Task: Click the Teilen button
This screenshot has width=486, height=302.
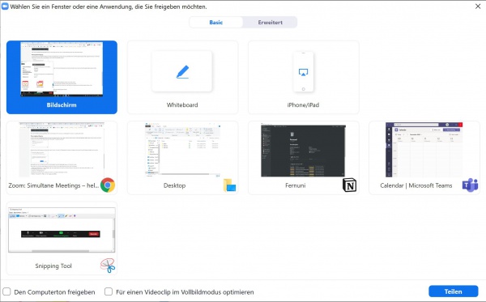Action: click(453, 291)
